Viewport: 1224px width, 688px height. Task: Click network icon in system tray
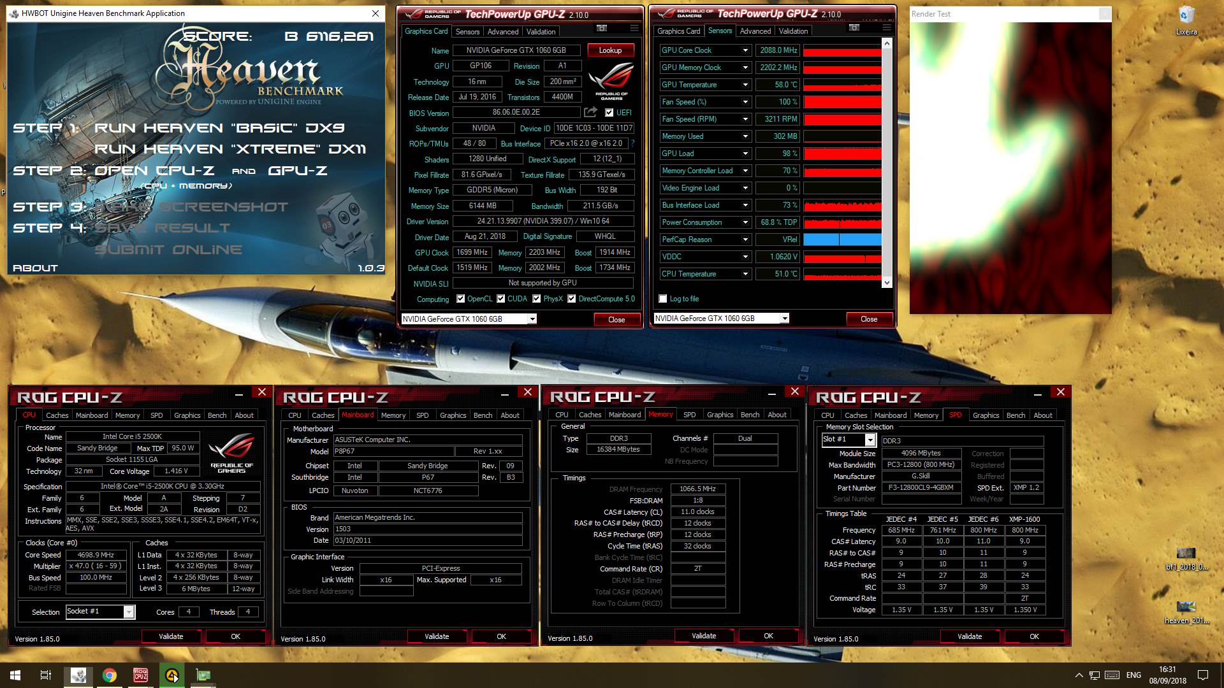(x=1095, y=675)
